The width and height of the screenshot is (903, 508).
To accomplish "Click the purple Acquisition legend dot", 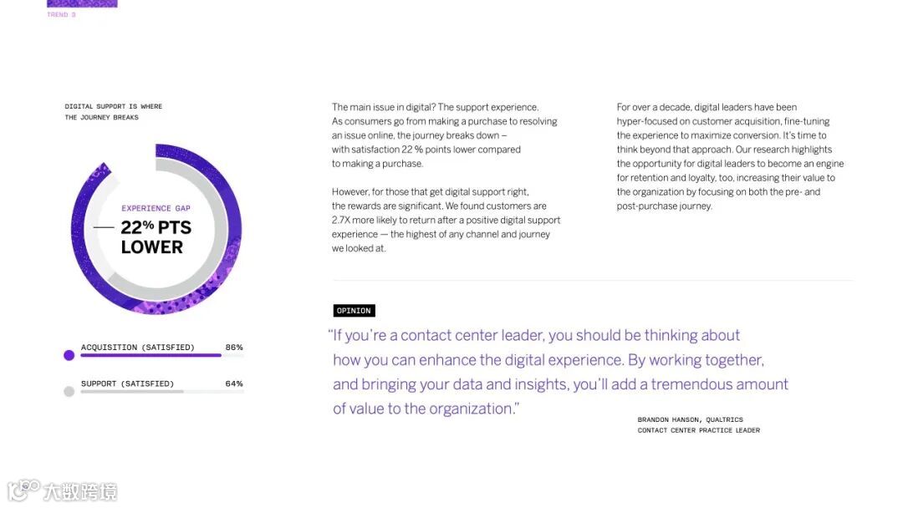I will 69,355.
